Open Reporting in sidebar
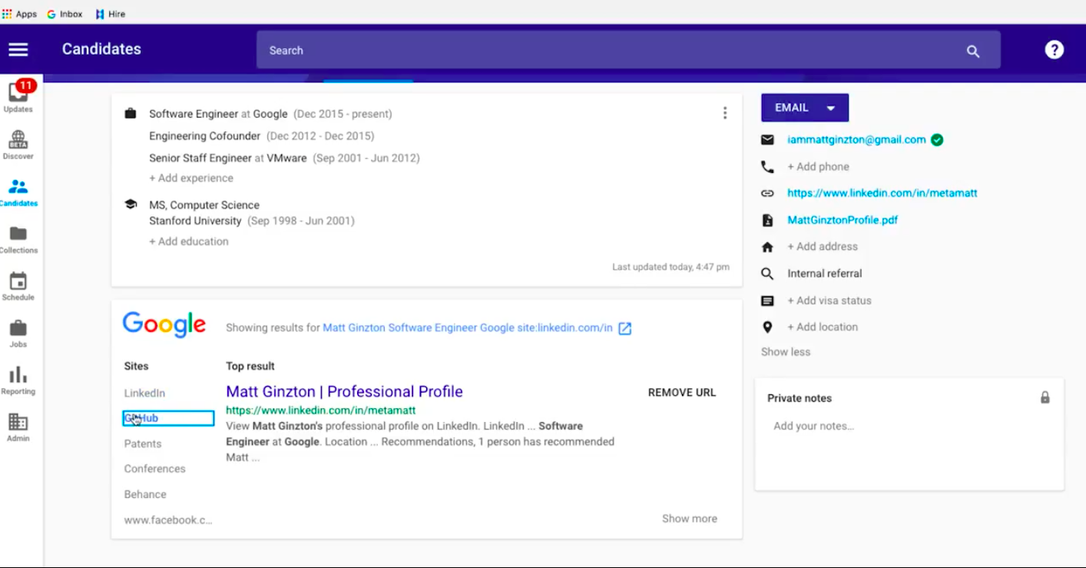The width and height of the screenshot is (1086, 568). pos(18,380)
